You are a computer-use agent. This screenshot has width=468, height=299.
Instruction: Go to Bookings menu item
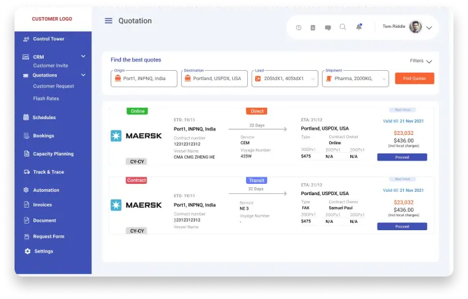click(x=44, y=136)
